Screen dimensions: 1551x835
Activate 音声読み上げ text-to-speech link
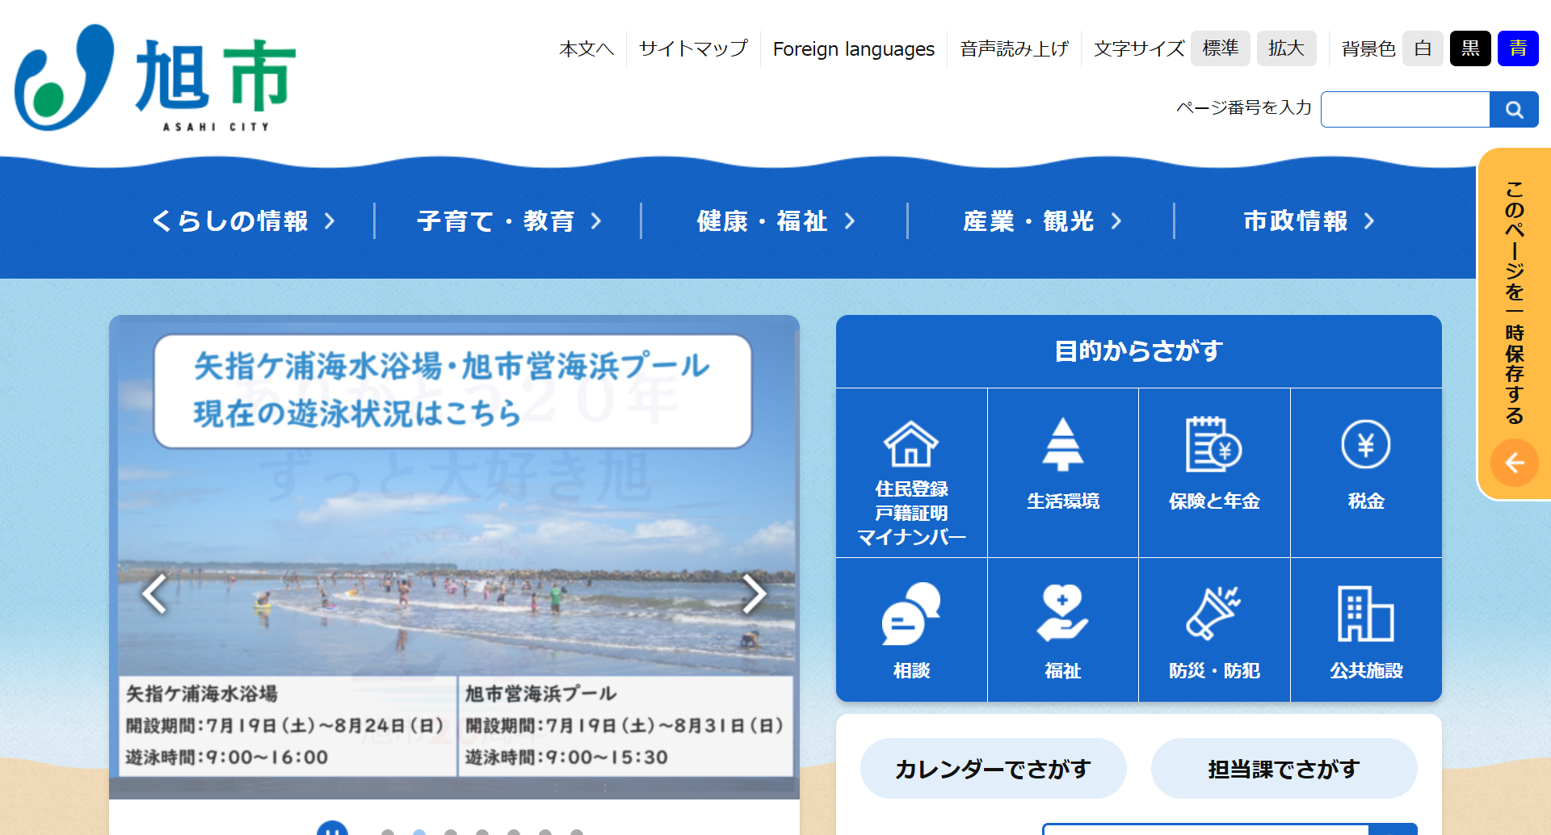click(x=1014, y=49)
